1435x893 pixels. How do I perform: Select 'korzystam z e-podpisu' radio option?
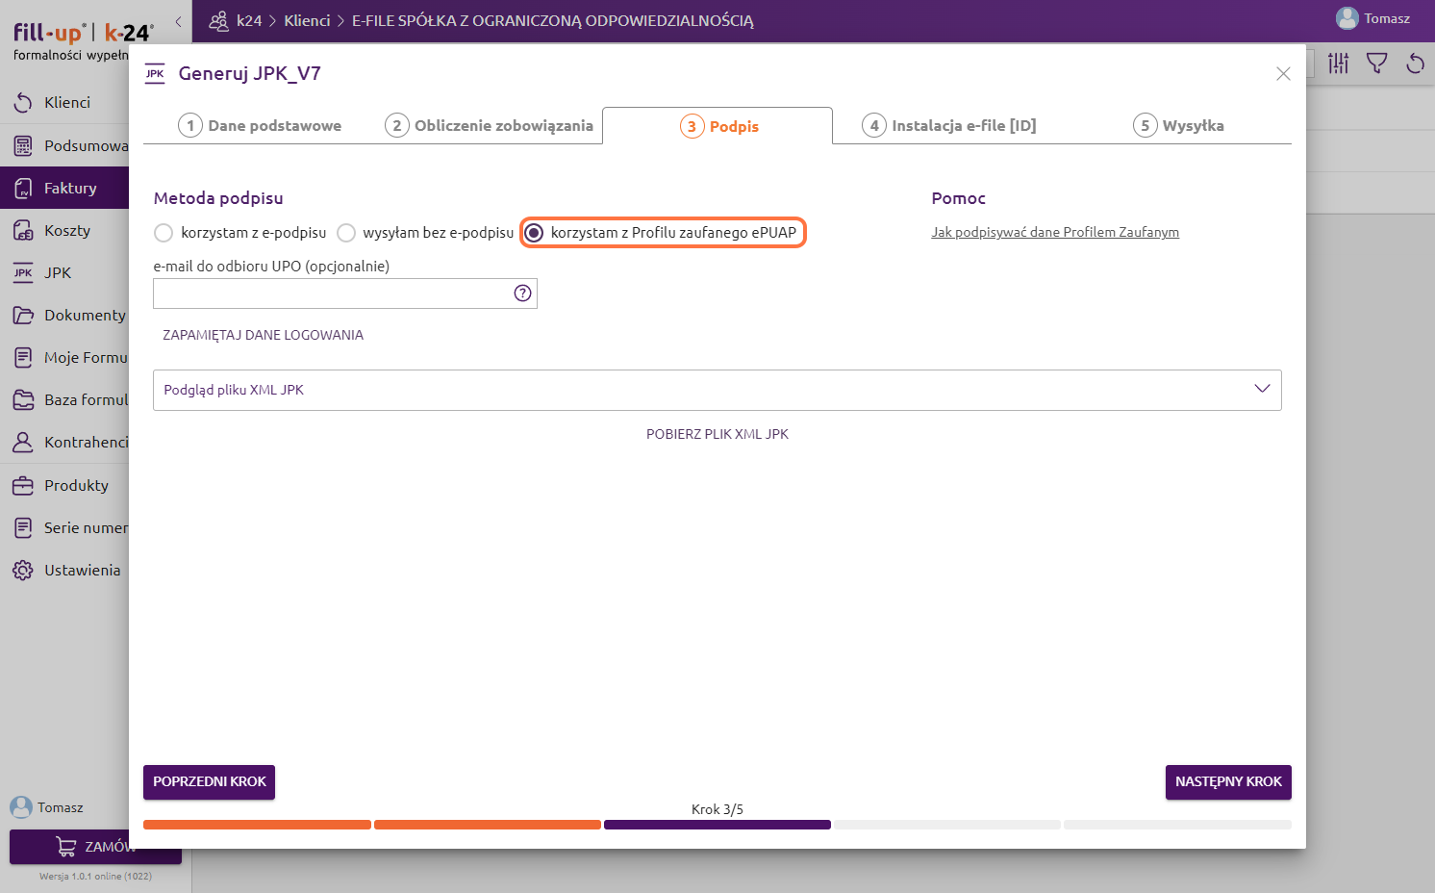click(x=164, y=233)
